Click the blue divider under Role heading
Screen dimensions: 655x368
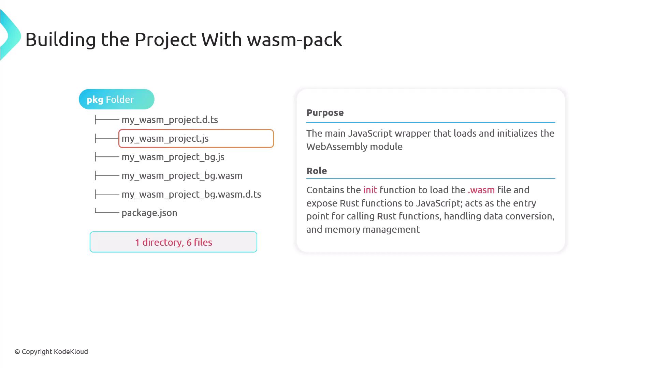pyautogui.click(x=431, y=178)
